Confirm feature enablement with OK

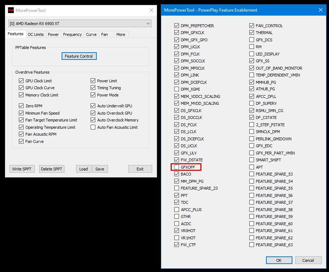coord(279,260)
